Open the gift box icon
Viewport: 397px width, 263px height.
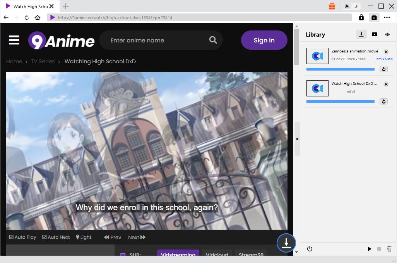(332, 6)
